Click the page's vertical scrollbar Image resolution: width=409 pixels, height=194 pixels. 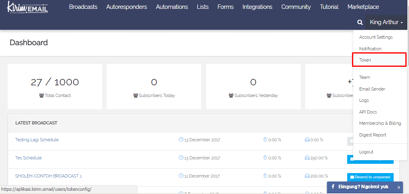(x=407, y=40)
